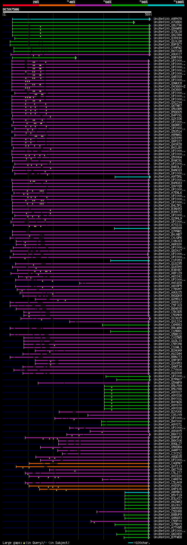The image size is (187, 545).
Task: Select the UniRef100_B4R3L2 label
Action: pyautogui.click(x=168, y=167)
